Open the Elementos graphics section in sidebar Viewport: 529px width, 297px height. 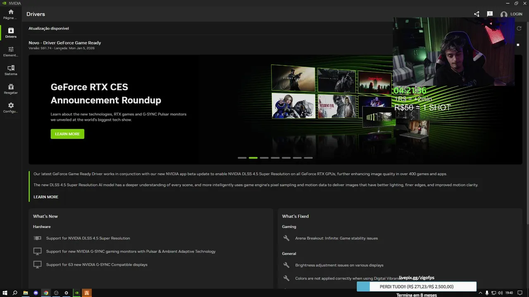click(x=11, y=52)
